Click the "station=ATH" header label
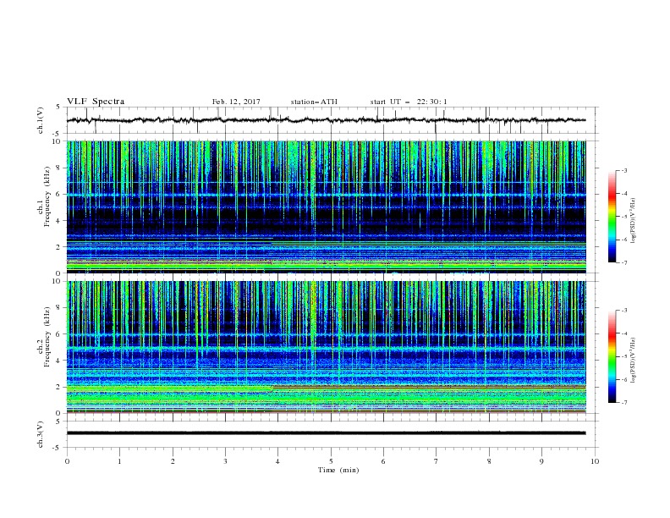Screen dimensions: 670x518 pos(314,102)
